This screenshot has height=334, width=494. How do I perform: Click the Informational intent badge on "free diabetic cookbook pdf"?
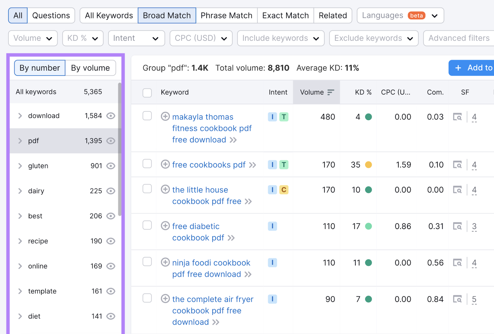tap(272, 226)
